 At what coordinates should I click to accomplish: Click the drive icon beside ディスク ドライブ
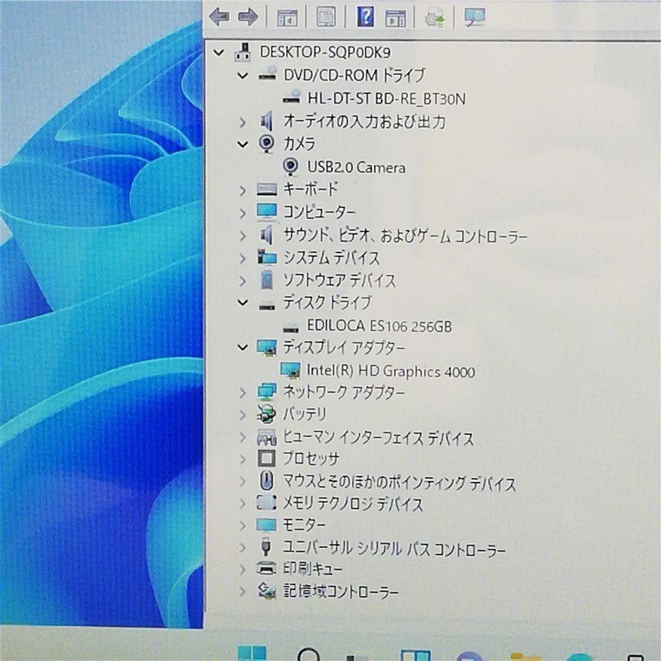tap(267, 305)
